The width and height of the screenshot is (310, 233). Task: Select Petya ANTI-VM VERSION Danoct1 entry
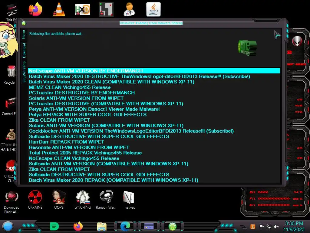(154, 109)
